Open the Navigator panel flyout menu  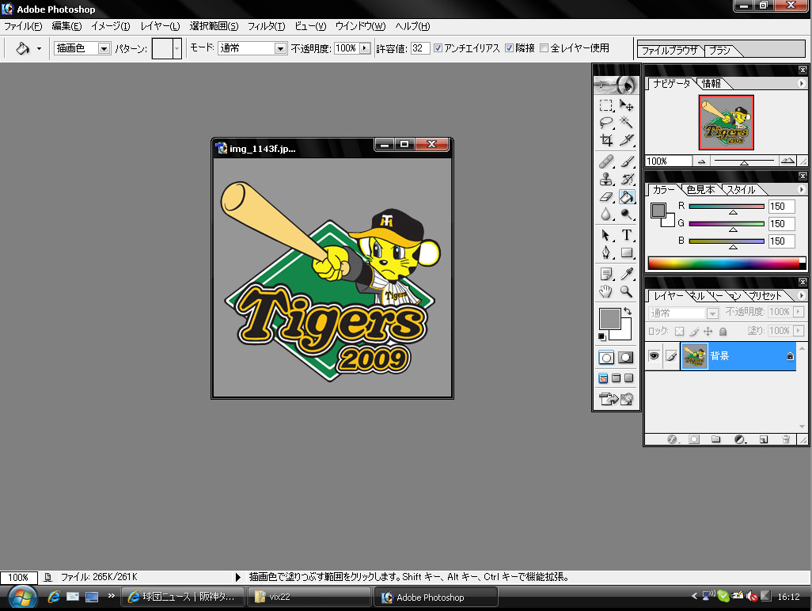pyautogui.click(x=801, y=83)
